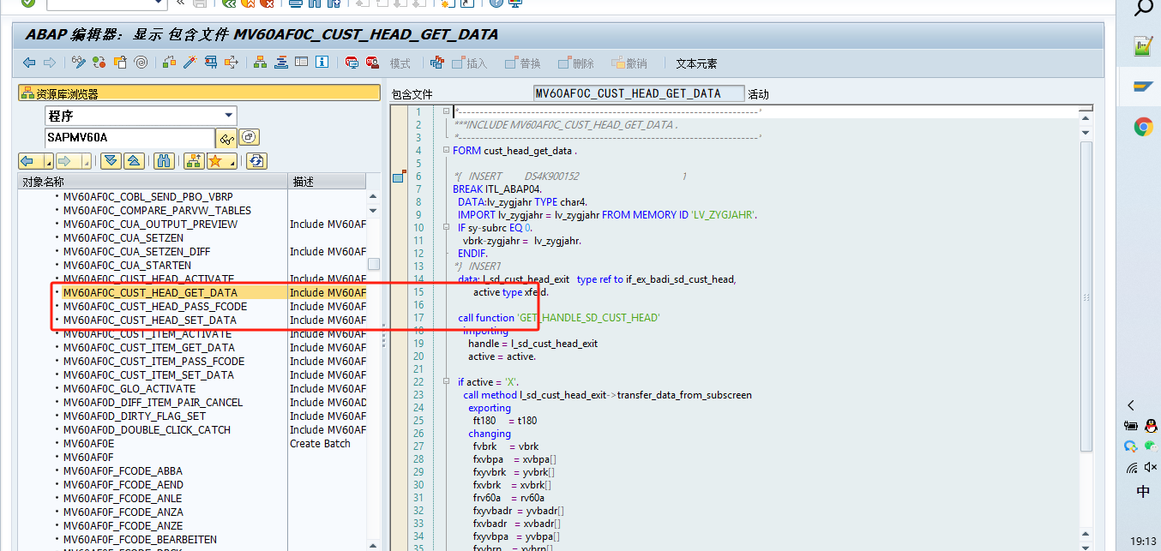This screenshot has width=1161, height=551.
Task: Click the 19:13 system clock
Action: (1143, 541)
